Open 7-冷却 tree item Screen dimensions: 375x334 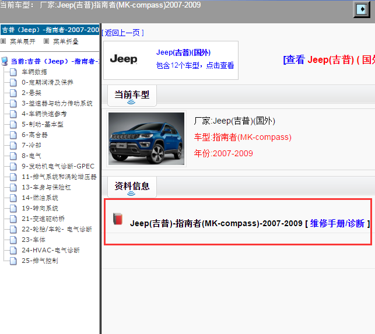(x=31, y=145)
